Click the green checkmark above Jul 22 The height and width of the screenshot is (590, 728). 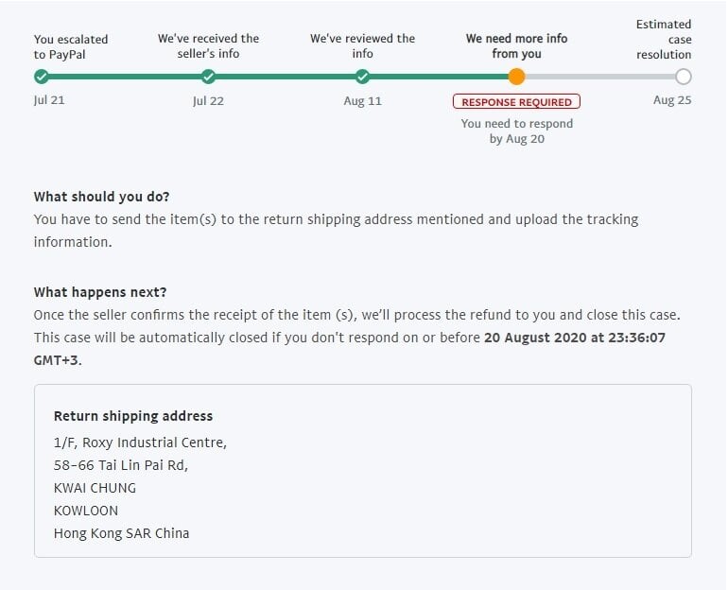[x=208, y=77]
